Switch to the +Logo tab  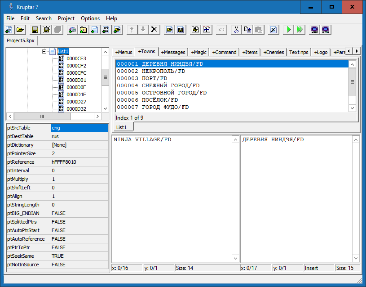[321, 52]
